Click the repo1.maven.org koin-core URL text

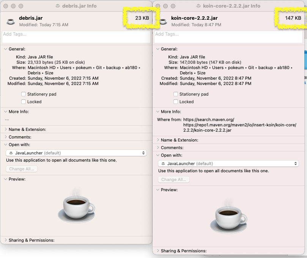pos(240,127)
